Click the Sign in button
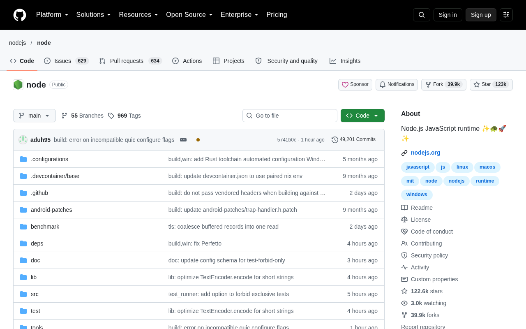This screenshot has height=329, width=526. tap(448, 15)
